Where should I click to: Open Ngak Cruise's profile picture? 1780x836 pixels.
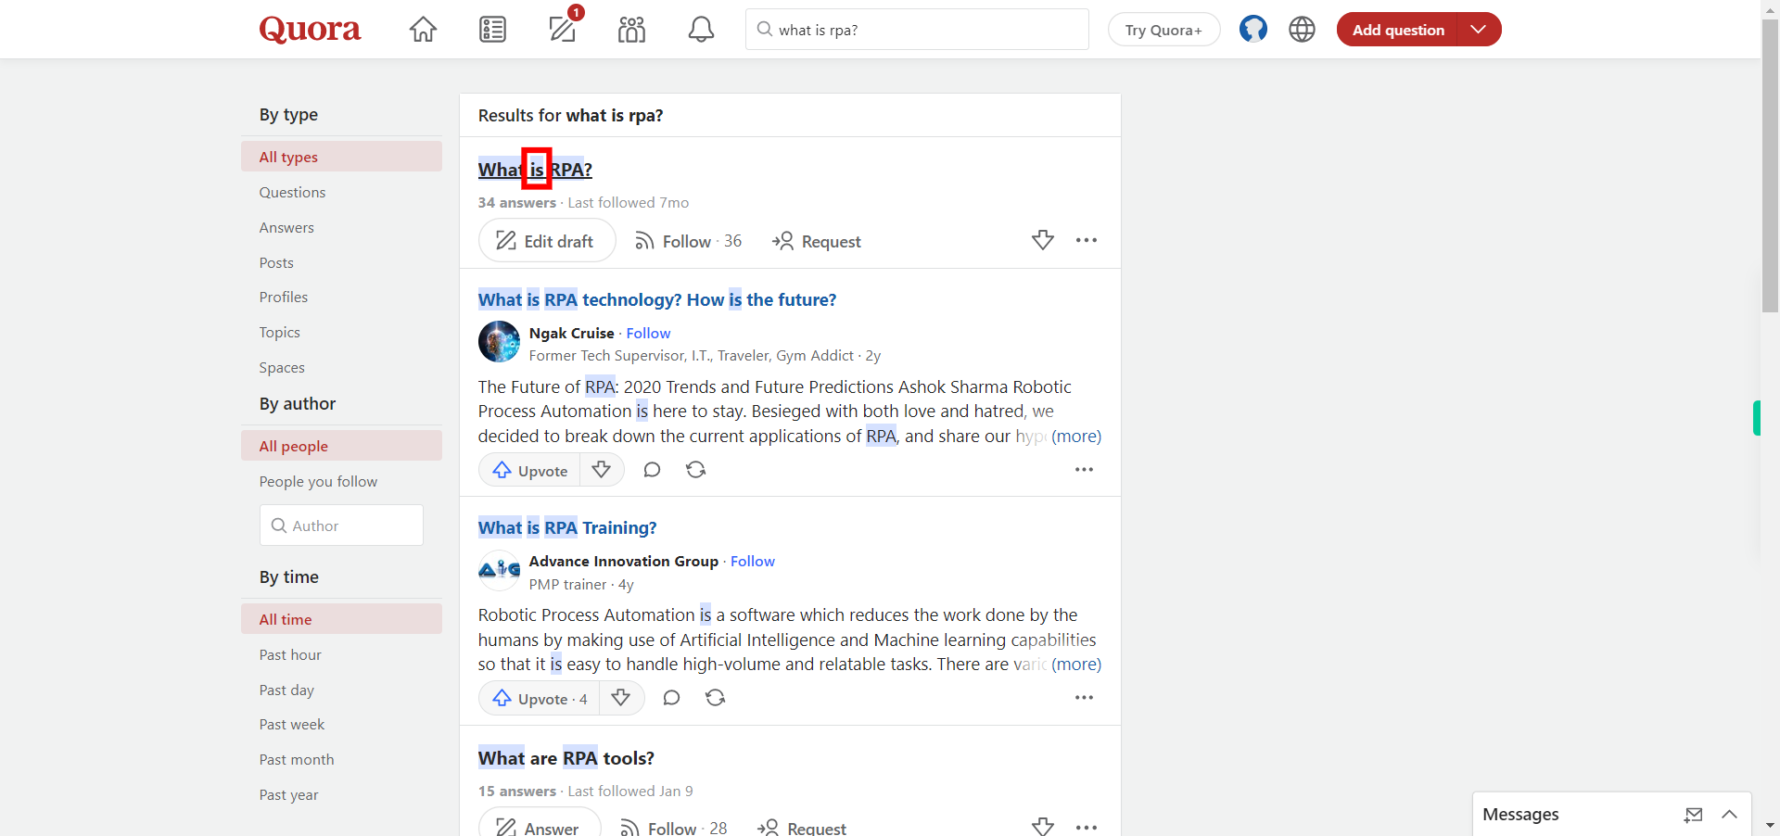point(499,342)
